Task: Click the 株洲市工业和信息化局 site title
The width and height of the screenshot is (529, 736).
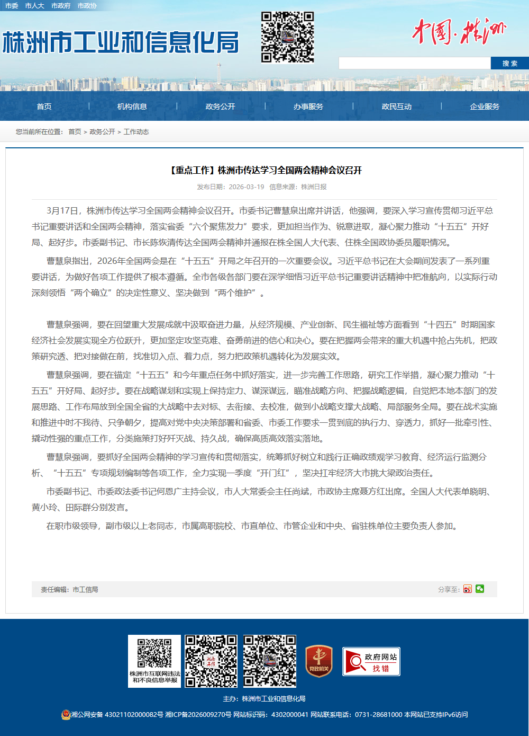Action: coord(121,42)
